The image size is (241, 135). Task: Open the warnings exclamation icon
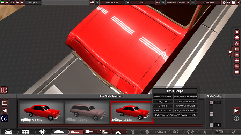point(236,118)
